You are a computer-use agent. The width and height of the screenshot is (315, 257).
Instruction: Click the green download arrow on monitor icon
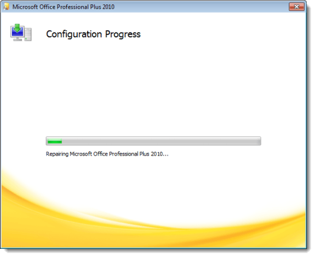point(18,27)
